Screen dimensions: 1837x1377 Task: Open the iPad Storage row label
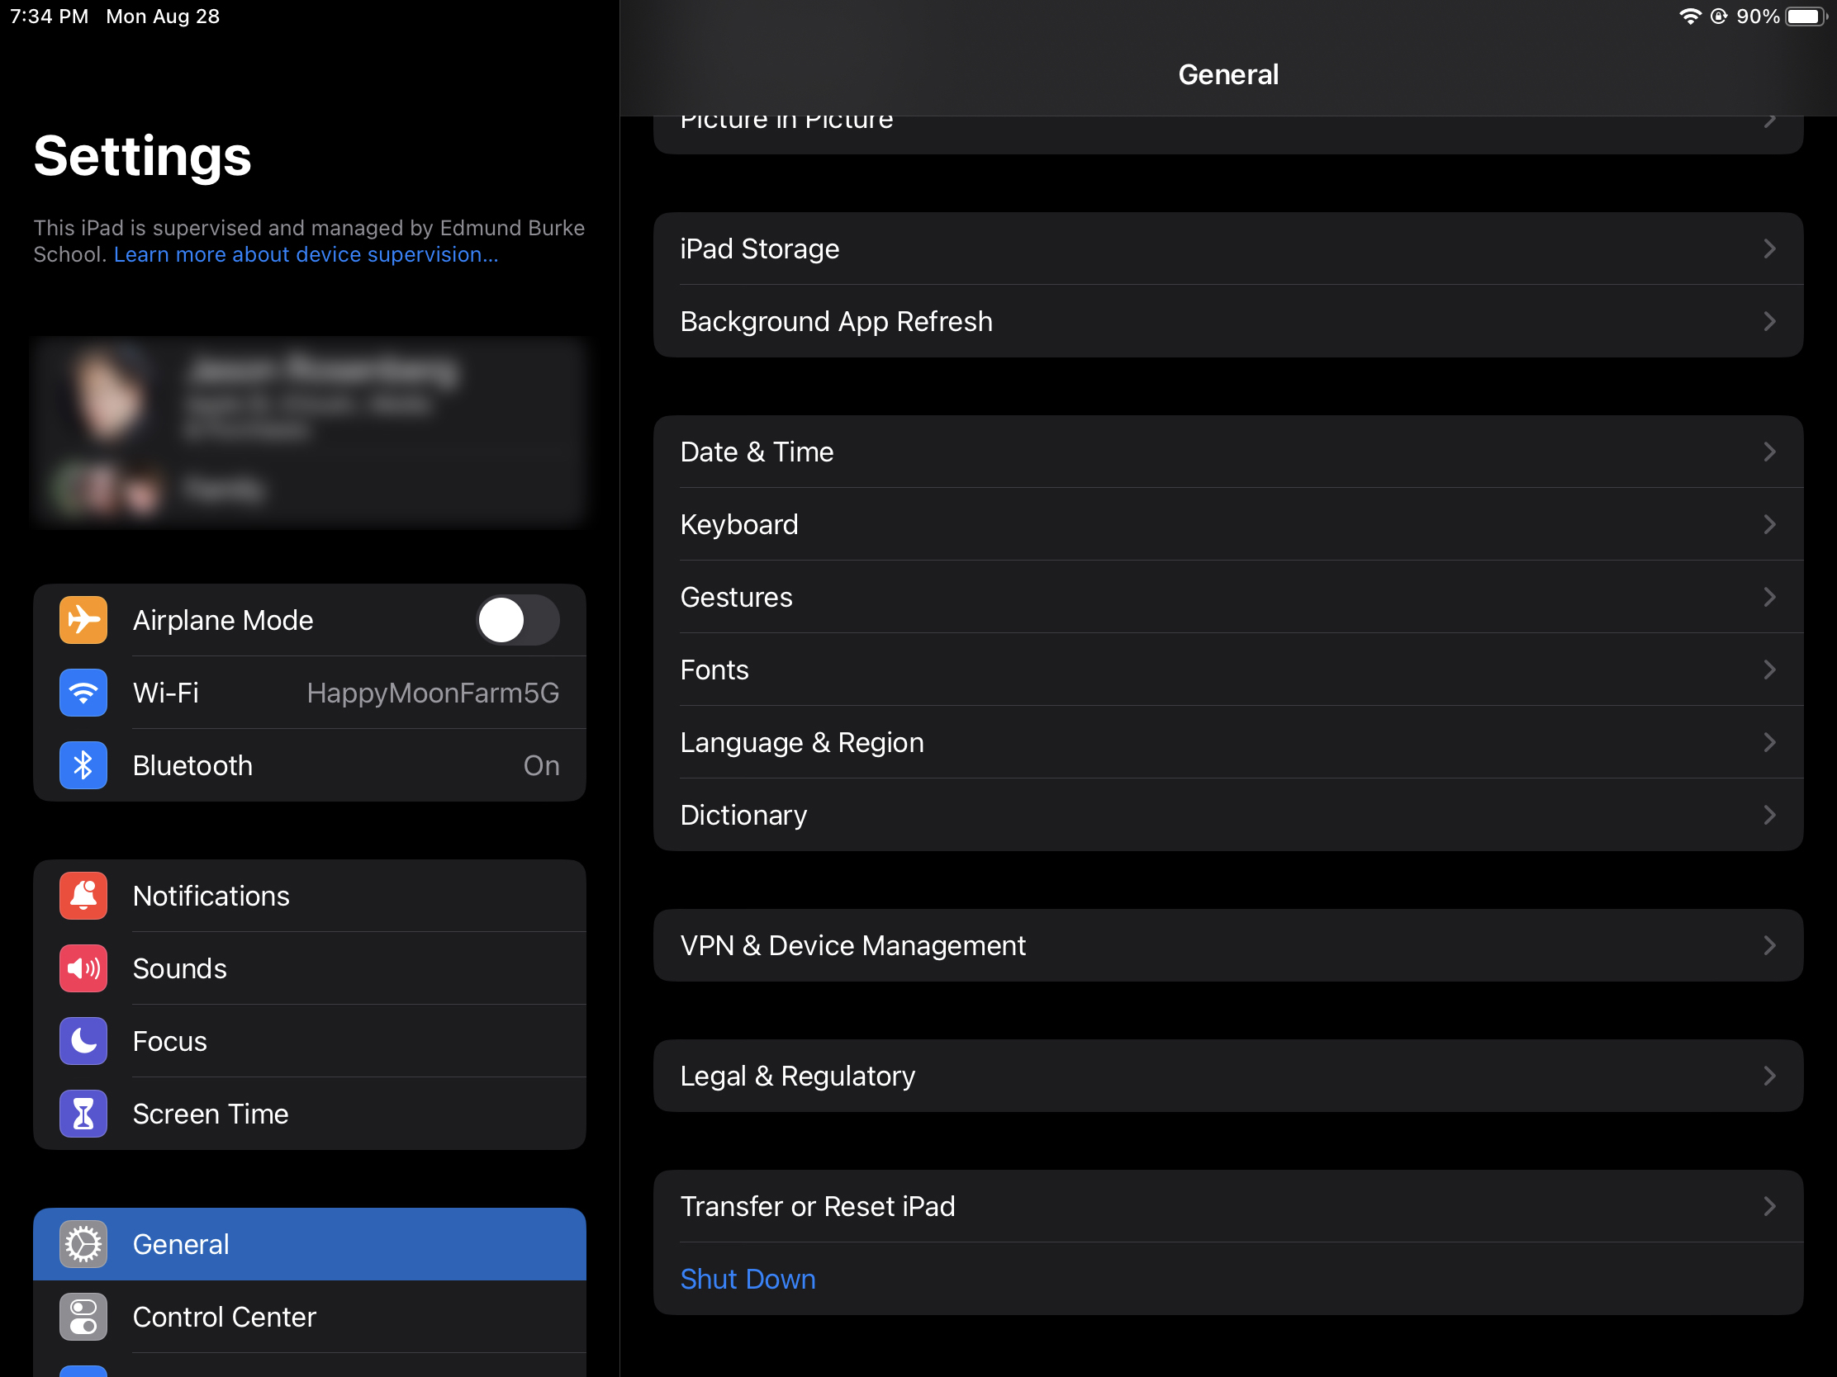(x=760, y=248)
